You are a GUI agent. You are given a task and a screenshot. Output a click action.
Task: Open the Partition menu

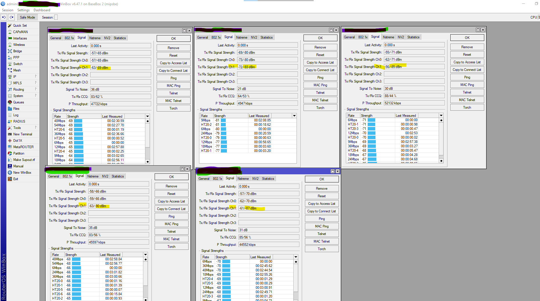19,153
